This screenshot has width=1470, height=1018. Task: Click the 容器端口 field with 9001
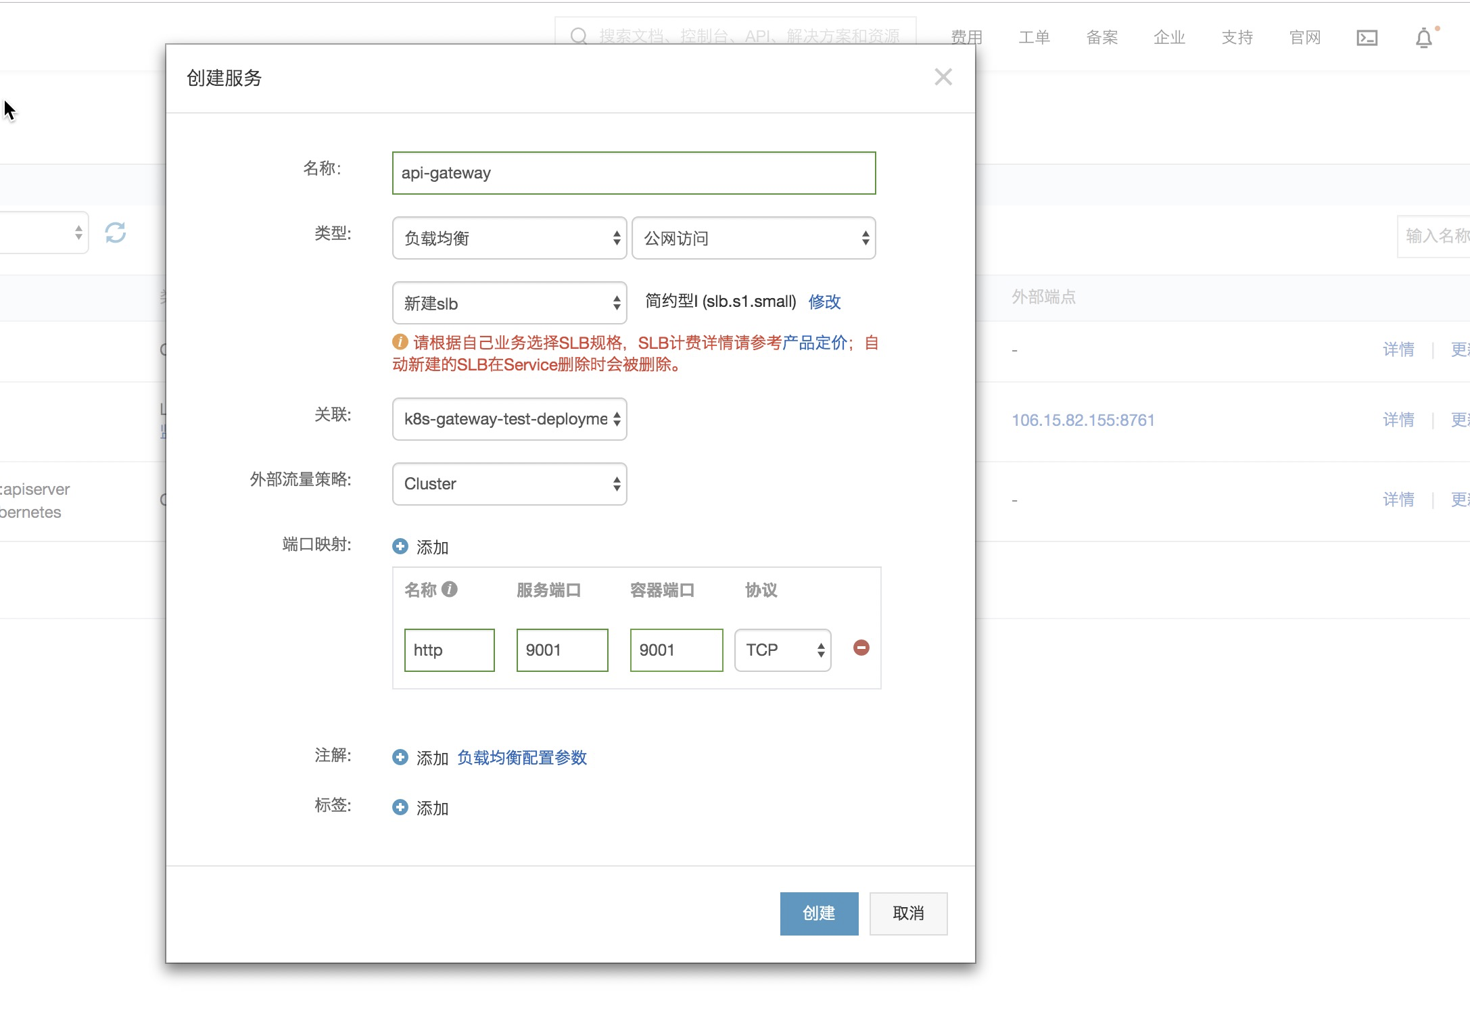[676, 650]
